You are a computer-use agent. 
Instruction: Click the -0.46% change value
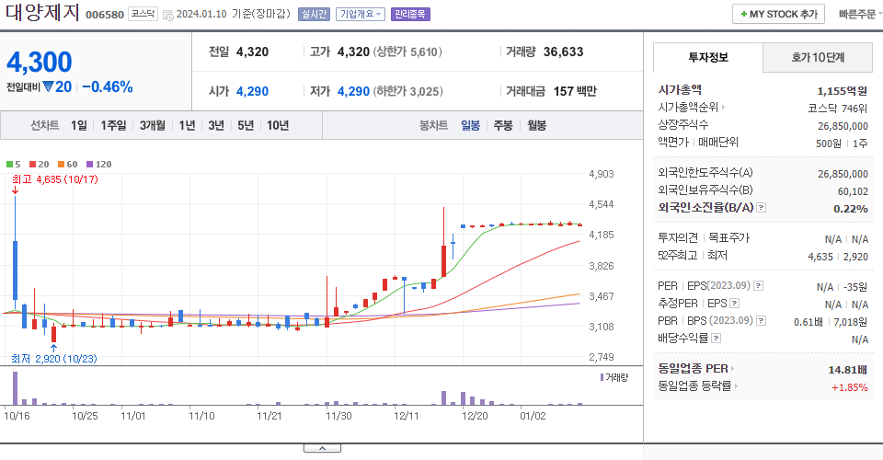click(x=108, y=86)
